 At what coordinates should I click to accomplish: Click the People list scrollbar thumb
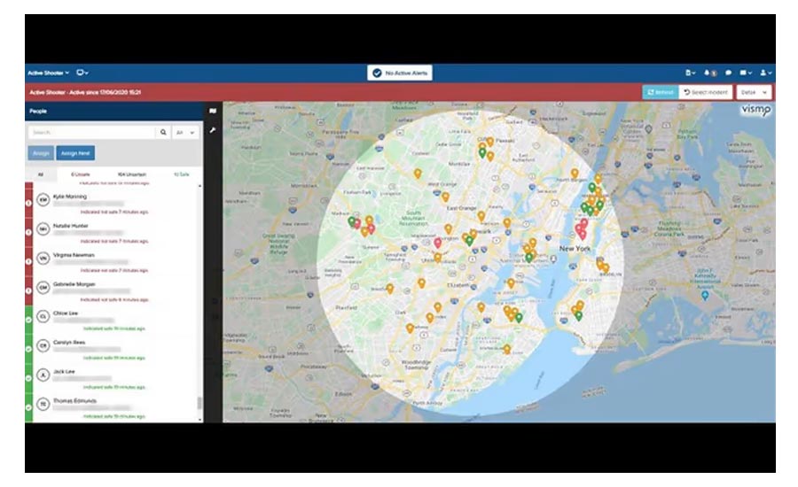[199, 404]
